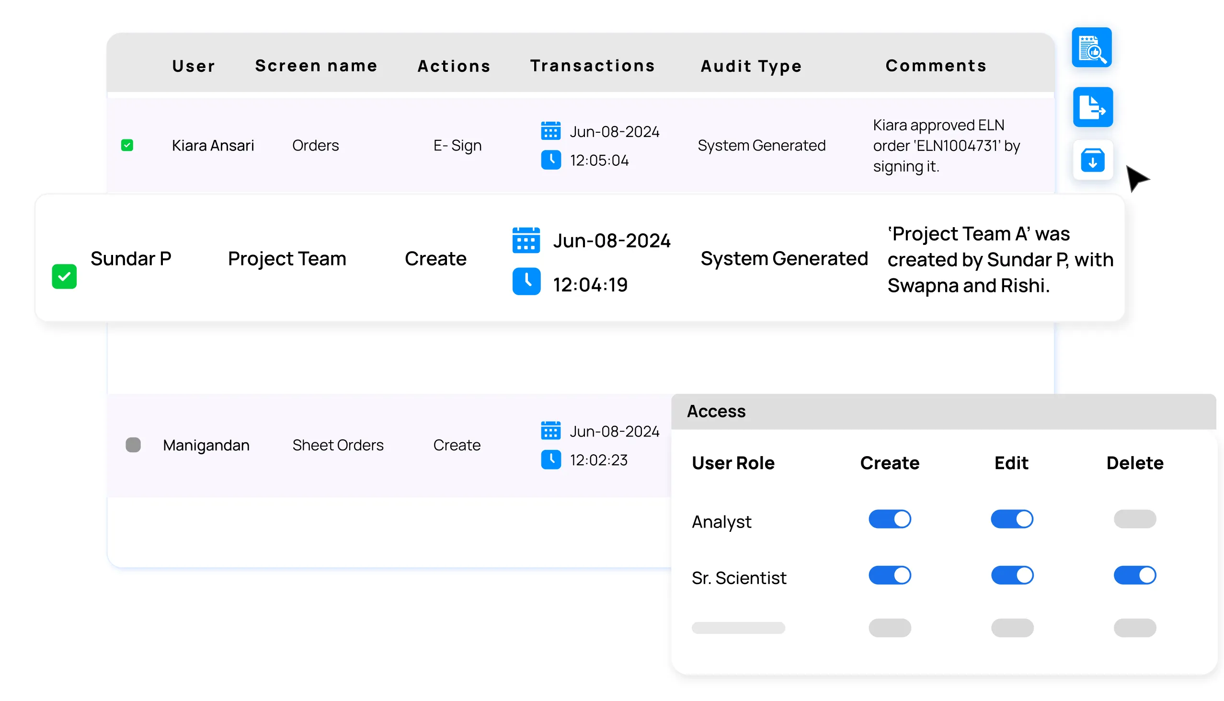Uncheck the Sundar P row checkbox
1224x701 pixels.
tap(65, 276)
